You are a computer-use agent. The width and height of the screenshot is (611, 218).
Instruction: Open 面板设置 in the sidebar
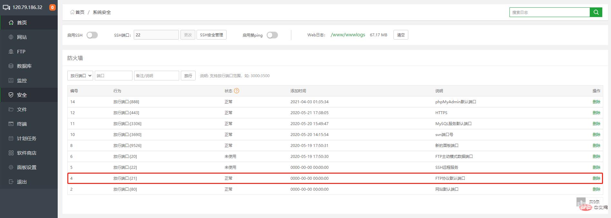pyautogui.click(x=26, y=167)
